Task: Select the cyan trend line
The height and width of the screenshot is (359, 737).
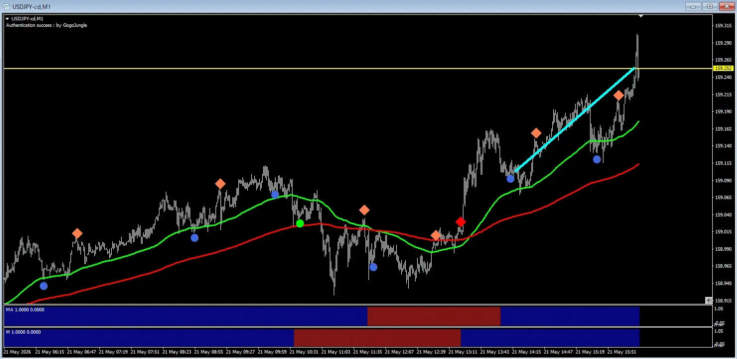Action: pos(575,120)
